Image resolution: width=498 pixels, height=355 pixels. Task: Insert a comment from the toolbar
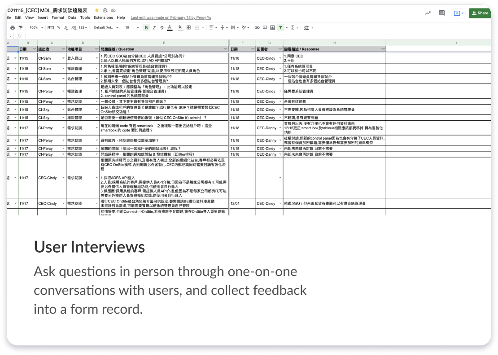pyautogui.click(x=265, y=28)
